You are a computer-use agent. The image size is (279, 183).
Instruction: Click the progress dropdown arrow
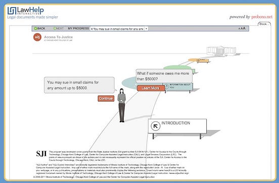point(146,29)
